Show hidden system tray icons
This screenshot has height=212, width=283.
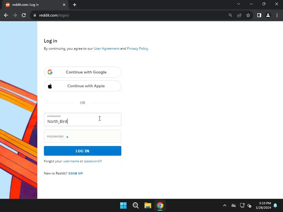[224, 205]
